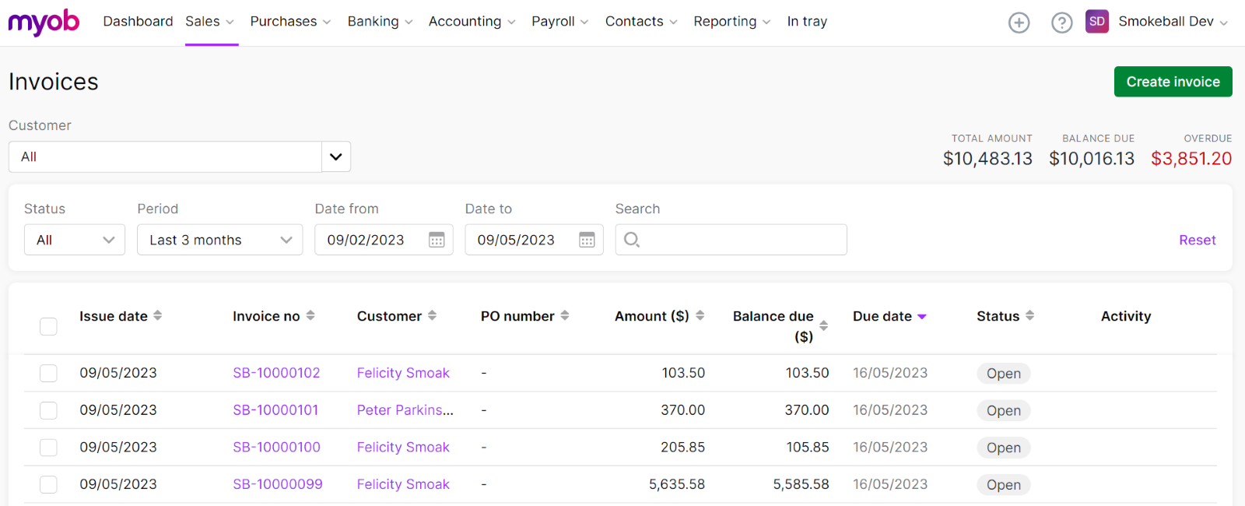Open the Banking menu
The height and width of the screenshot is (506, 1245).
click(x=380, y=22)
